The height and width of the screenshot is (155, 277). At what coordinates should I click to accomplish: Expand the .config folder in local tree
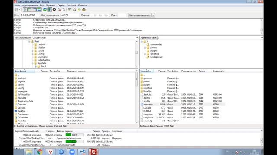click(32, 54)
